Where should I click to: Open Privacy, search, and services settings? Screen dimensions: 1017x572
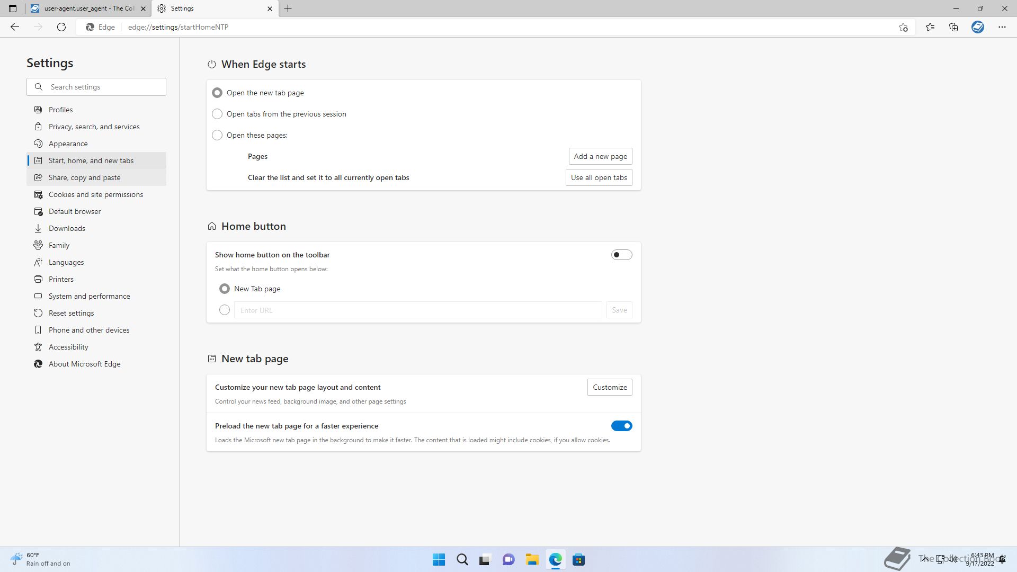(94, 127)
